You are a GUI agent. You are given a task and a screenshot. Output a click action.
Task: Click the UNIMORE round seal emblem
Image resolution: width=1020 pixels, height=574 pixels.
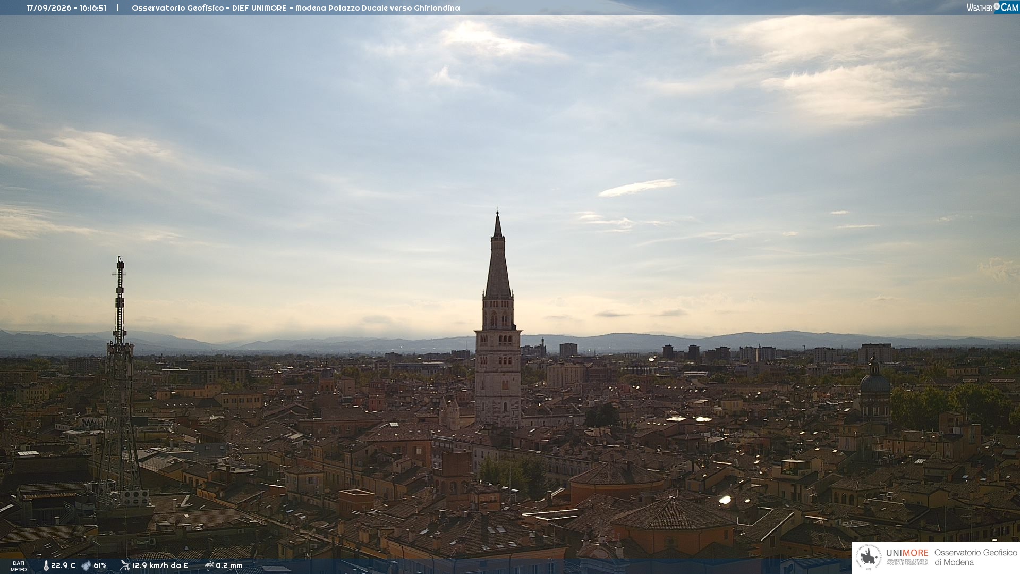click(869, 558)
